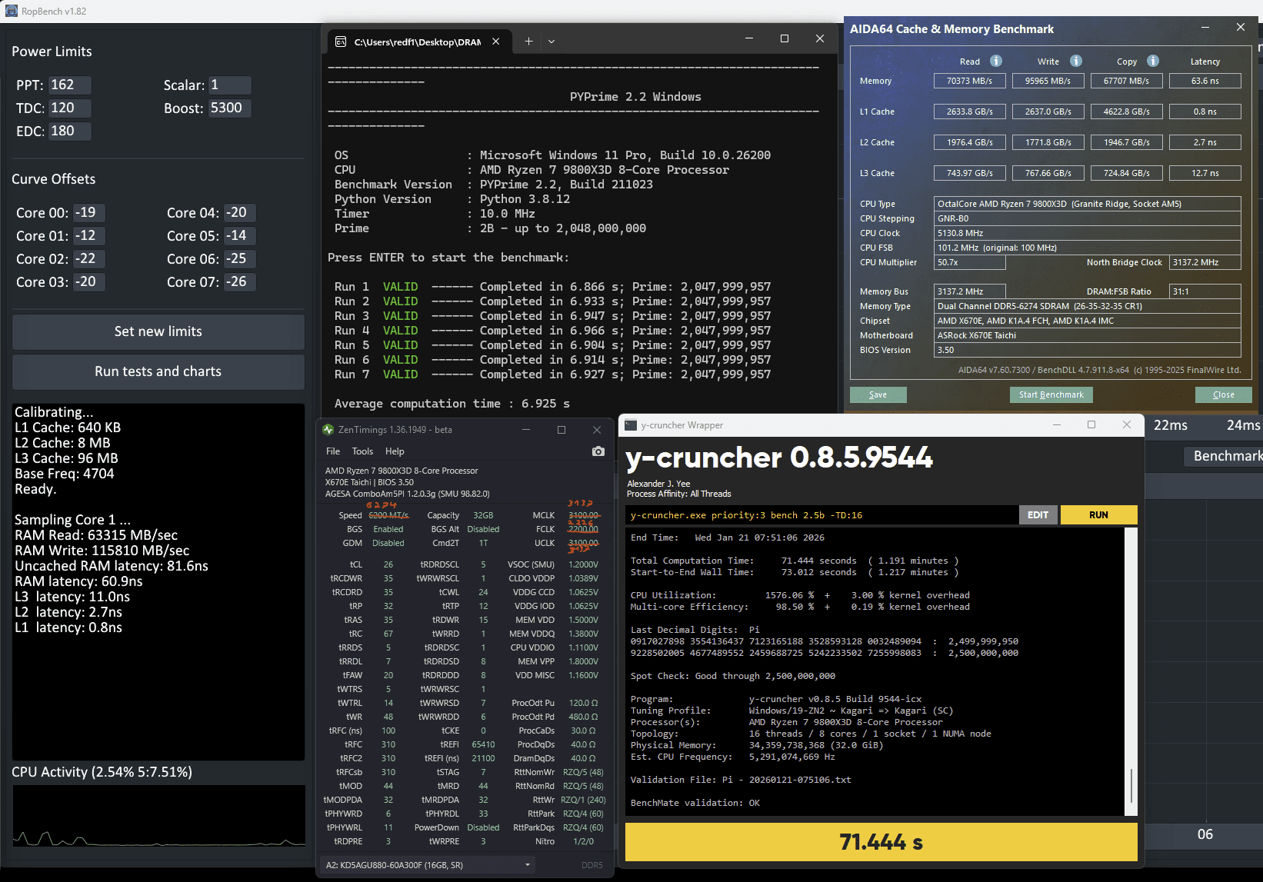This screenshot has height=882, width=1263.
Task: Click the RopBench app icon in title bar
Action: click(x=11, y=11)
